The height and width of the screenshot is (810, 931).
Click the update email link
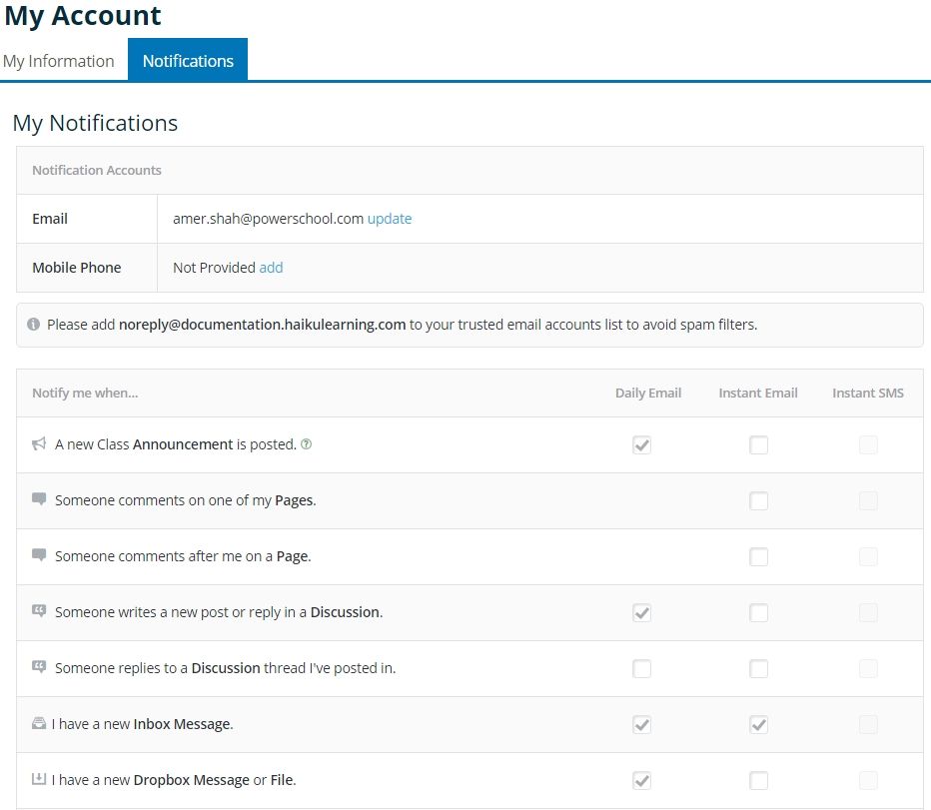390,219
